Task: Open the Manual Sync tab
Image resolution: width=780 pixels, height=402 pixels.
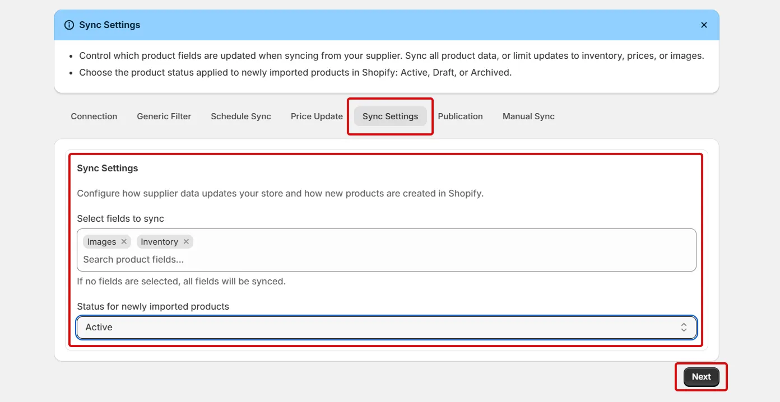Action: click(x=528, y=116)
